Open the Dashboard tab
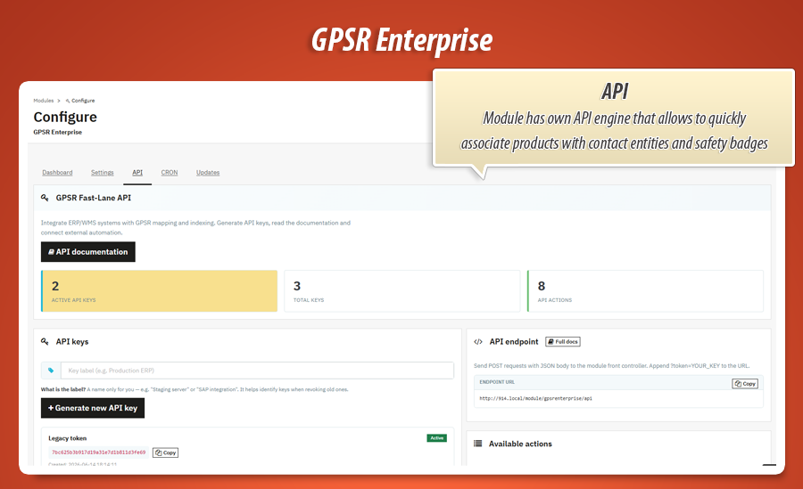803x489 pixels. pyautogui.click(x=57, y=173)
